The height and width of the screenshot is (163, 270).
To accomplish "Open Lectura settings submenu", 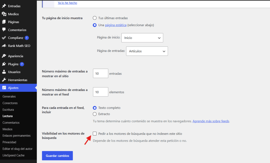I will [8, 116].
